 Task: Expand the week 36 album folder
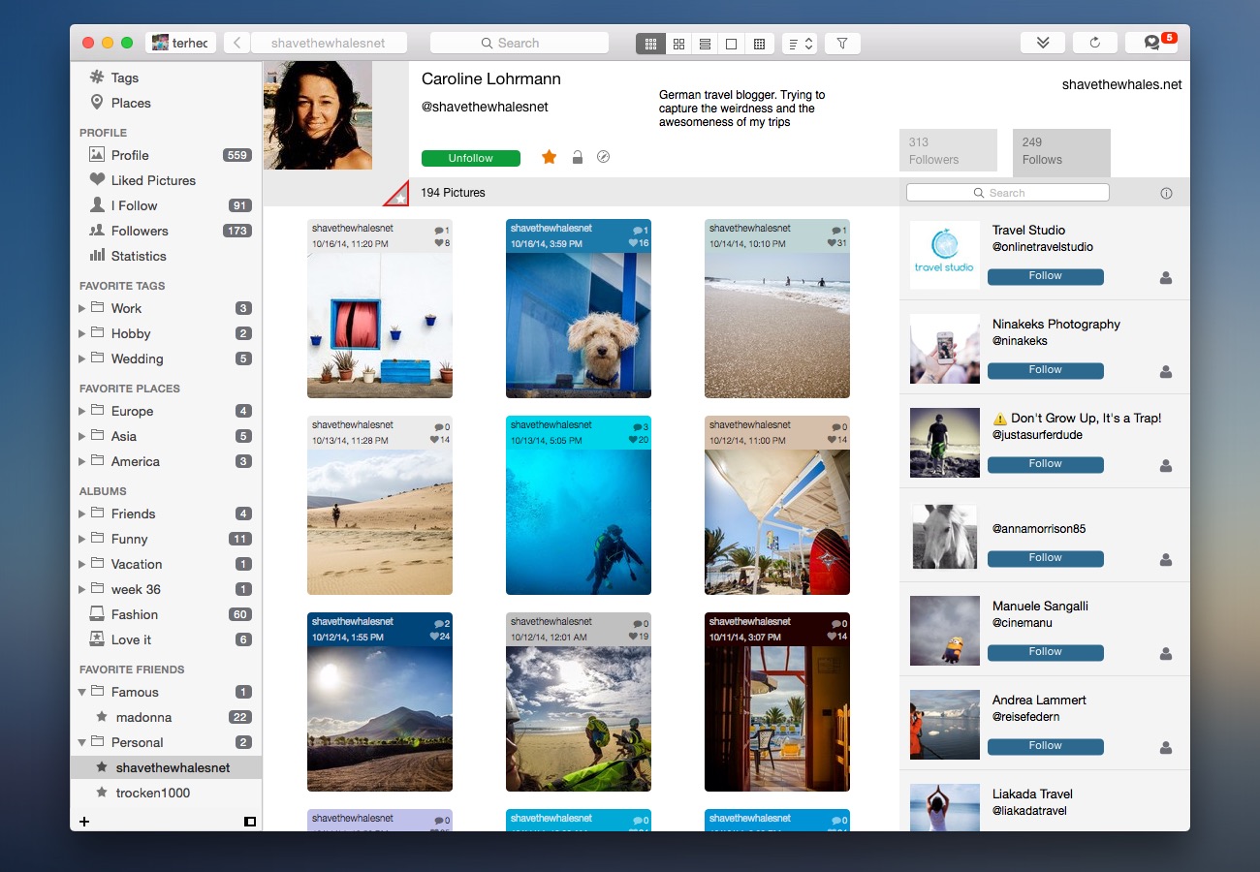pos(81,589)
